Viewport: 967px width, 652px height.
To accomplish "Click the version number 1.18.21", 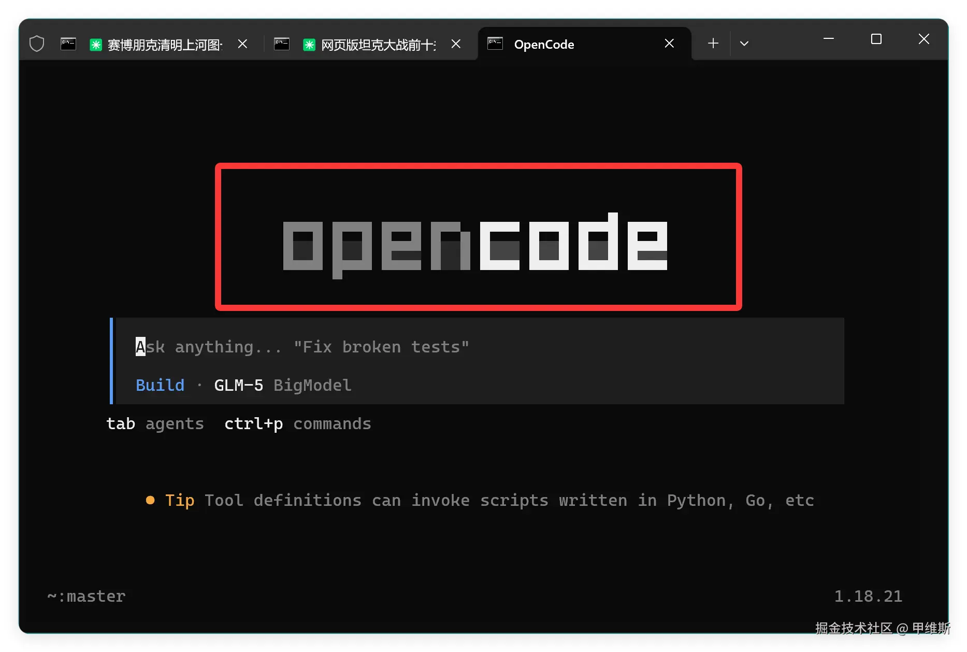I will coord(869,597).
